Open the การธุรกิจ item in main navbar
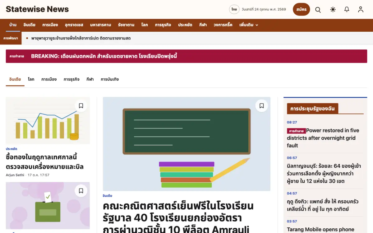This screenshot has width=373, height=233. (163, 25)
